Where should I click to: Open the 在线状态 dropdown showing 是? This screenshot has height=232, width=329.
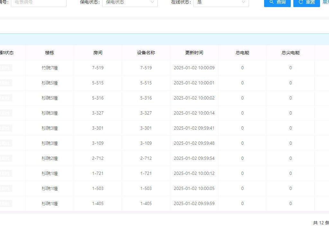(221, 3)
